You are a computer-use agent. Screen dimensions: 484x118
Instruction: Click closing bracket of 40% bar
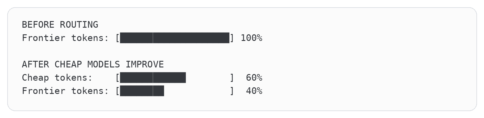(232, 91)
